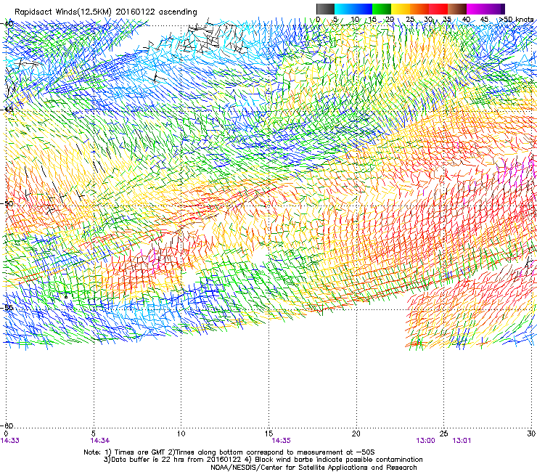Image resolution: width=537 pixels, height=472 pixels.
Task: Click the '-40' latitude axis label
Action: (7, 24)
